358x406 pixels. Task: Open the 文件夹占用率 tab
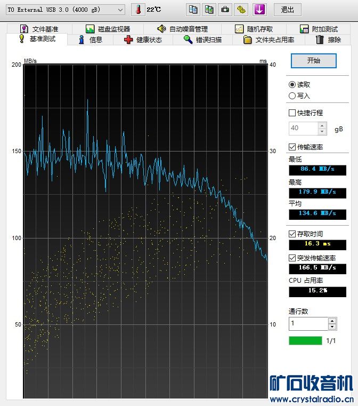[269, 39]
